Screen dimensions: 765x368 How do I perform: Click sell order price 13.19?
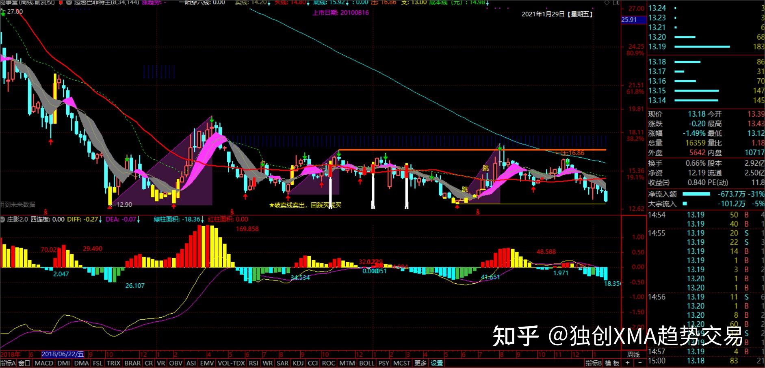pyautogui.click(x=657, y=47)
